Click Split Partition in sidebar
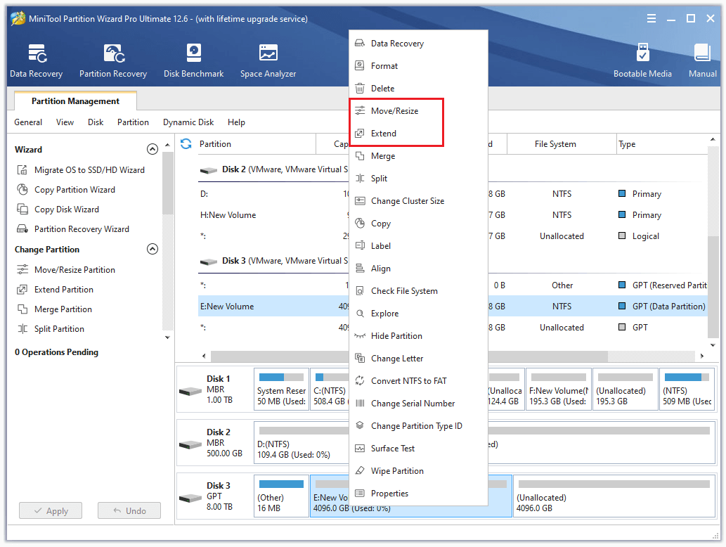Screen dimensions: 726x547 click(x=51, y=329)
